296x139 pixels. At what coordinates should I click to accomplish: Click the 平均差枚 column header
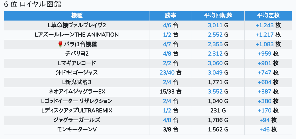(x=268, y=16)
